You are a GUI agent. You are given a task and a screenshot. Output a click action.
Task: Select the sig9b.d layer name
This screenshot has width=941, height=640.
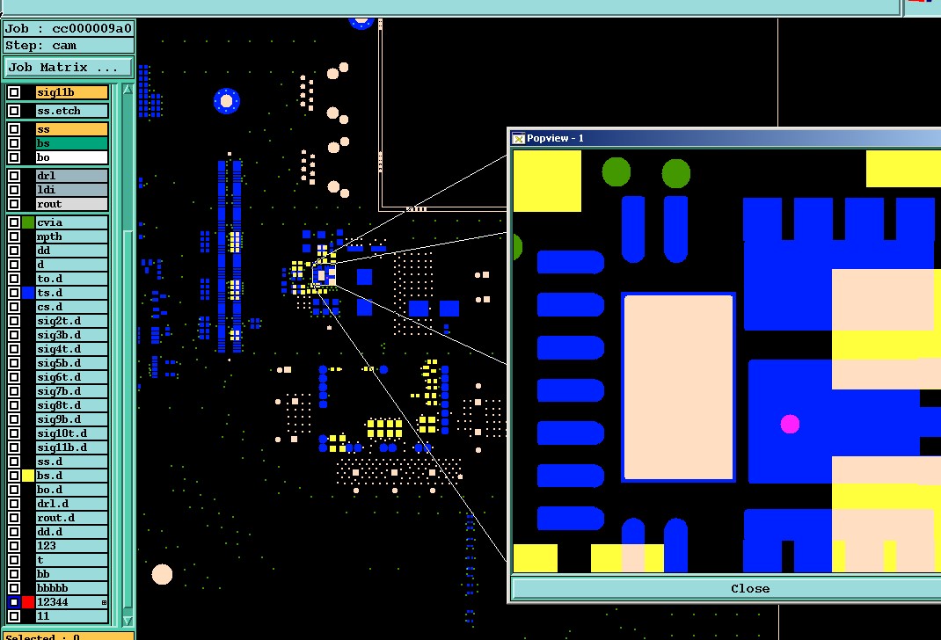coord(72,419)
